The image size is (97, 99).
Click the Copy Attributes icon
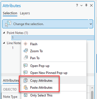click(25, 80)
